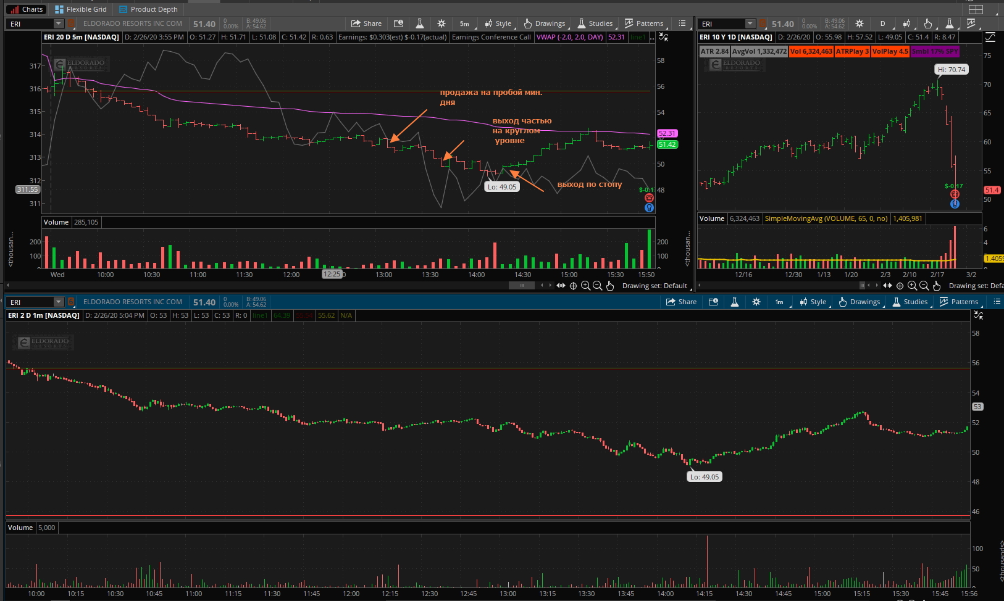Image resolution: width=1004 pixels, height=601 pixels.
Task: Share the 1m chart
Action: coord(681,302)
